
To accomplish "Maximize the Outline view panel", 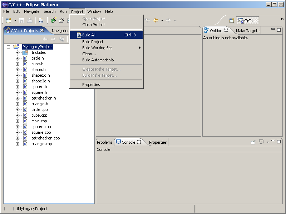I will coord(279,30).
